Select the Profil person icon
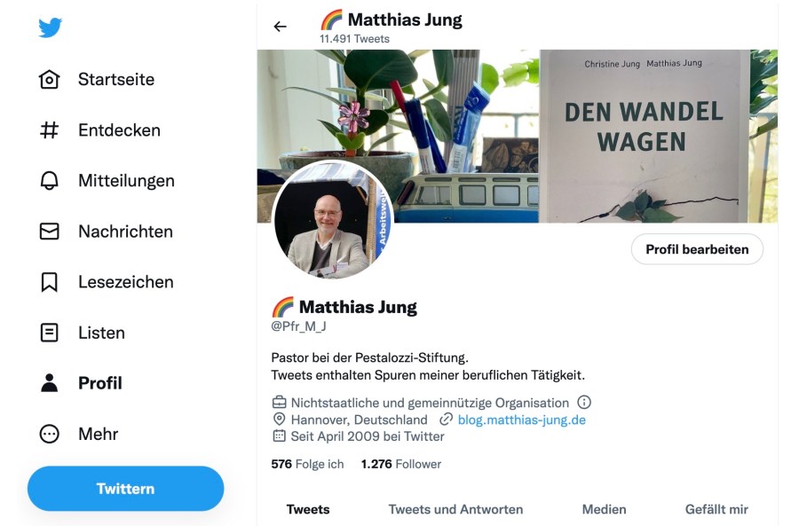799x526 pixels. point(50,383)
